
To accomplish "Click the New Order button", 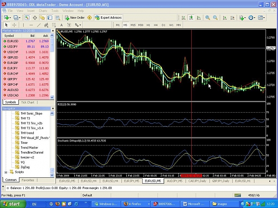I will pyautogui.click(x=75, y=17).
